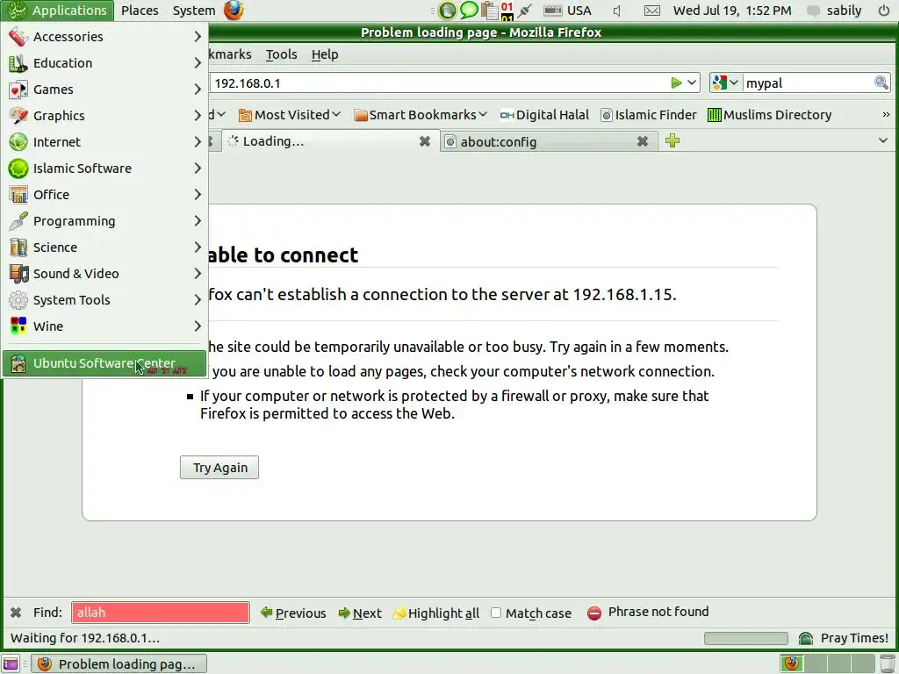Expand the Wine submenu arrow
Screen dimensions: 899x674
(198, 326)
